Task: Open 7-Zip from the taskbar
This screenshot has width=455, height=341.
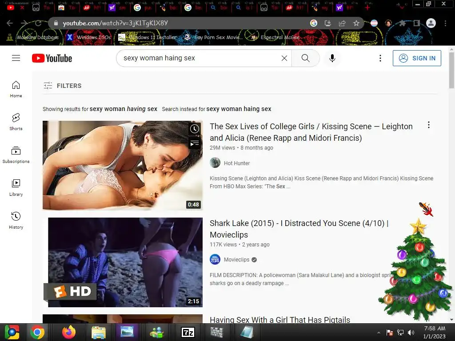Action: tap(188, 333)
